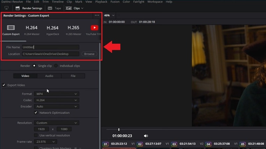Click the File Name input field

pyautogui.click(x=51, y=47)
